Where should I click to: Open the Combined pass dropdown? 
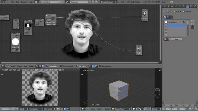[49, 109]
